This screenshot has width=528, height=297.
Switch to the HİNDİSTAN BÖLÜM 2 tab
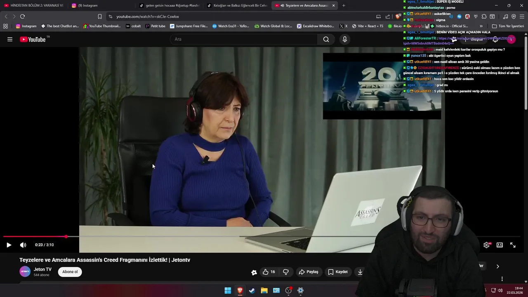tap(34, 5)
